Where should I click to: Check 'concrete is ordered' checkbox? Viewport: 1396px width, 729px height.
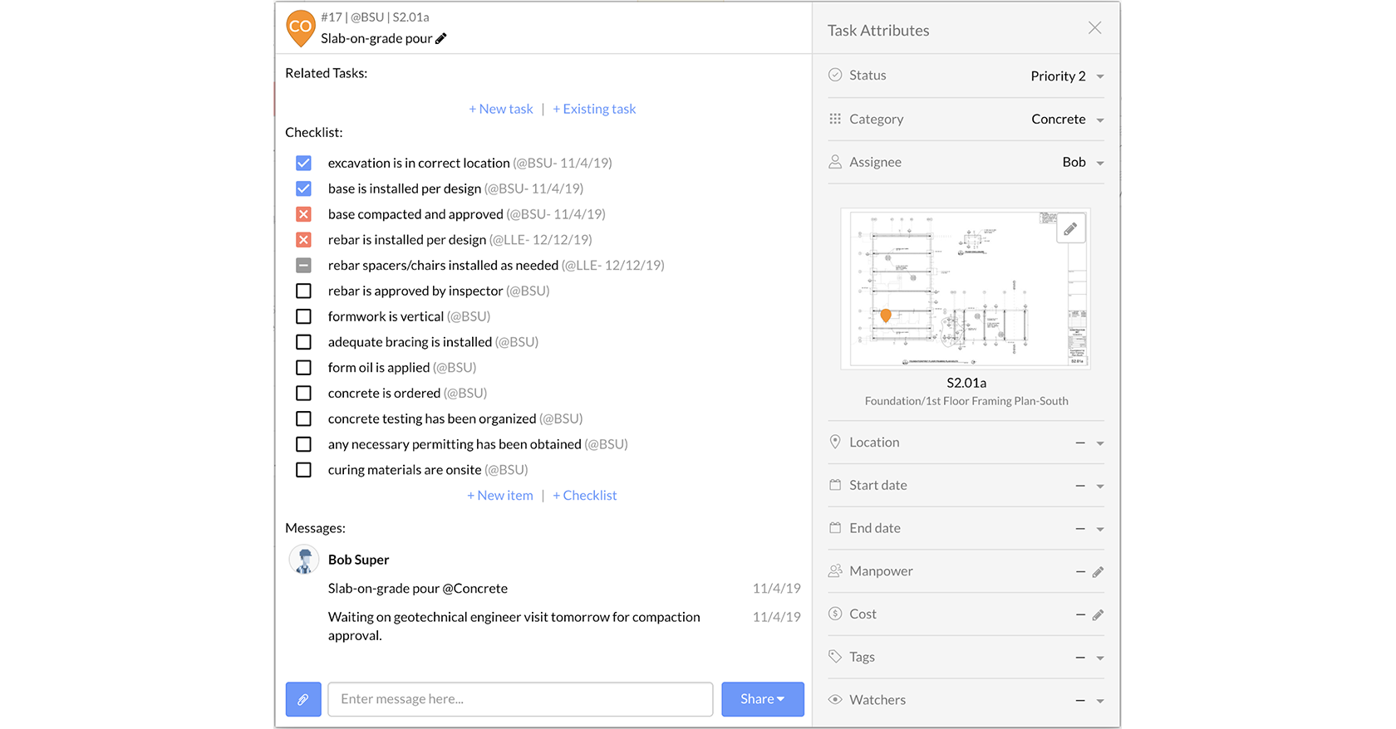[304, 394]
